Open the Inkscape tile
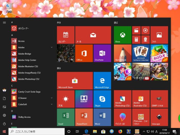Viewport: 180px width, 135px height. pyautogui.click(x=159, y=117)
